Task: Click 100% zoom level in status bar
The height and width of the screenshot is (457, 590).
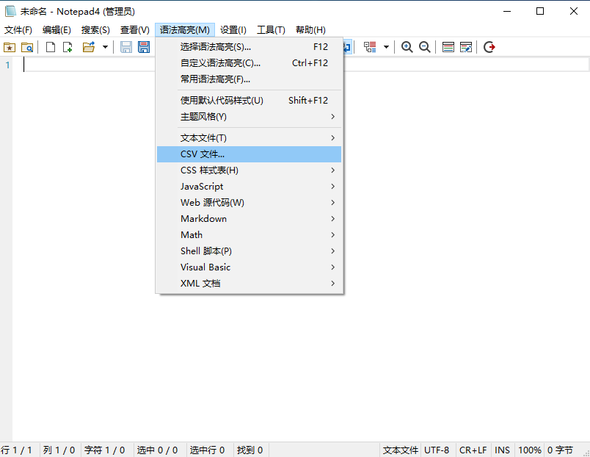Action: click(529, 450)
